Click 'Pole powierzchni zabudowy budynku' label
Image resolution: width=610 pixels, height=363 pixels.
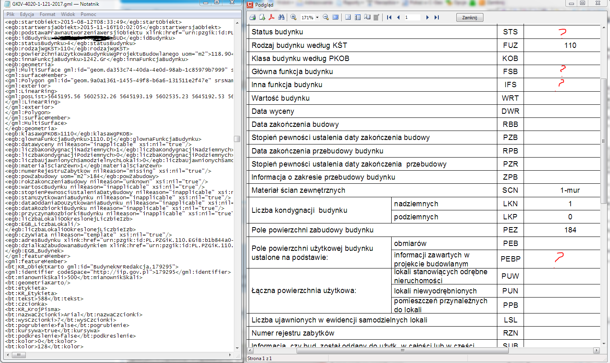[x=313, y=230]
